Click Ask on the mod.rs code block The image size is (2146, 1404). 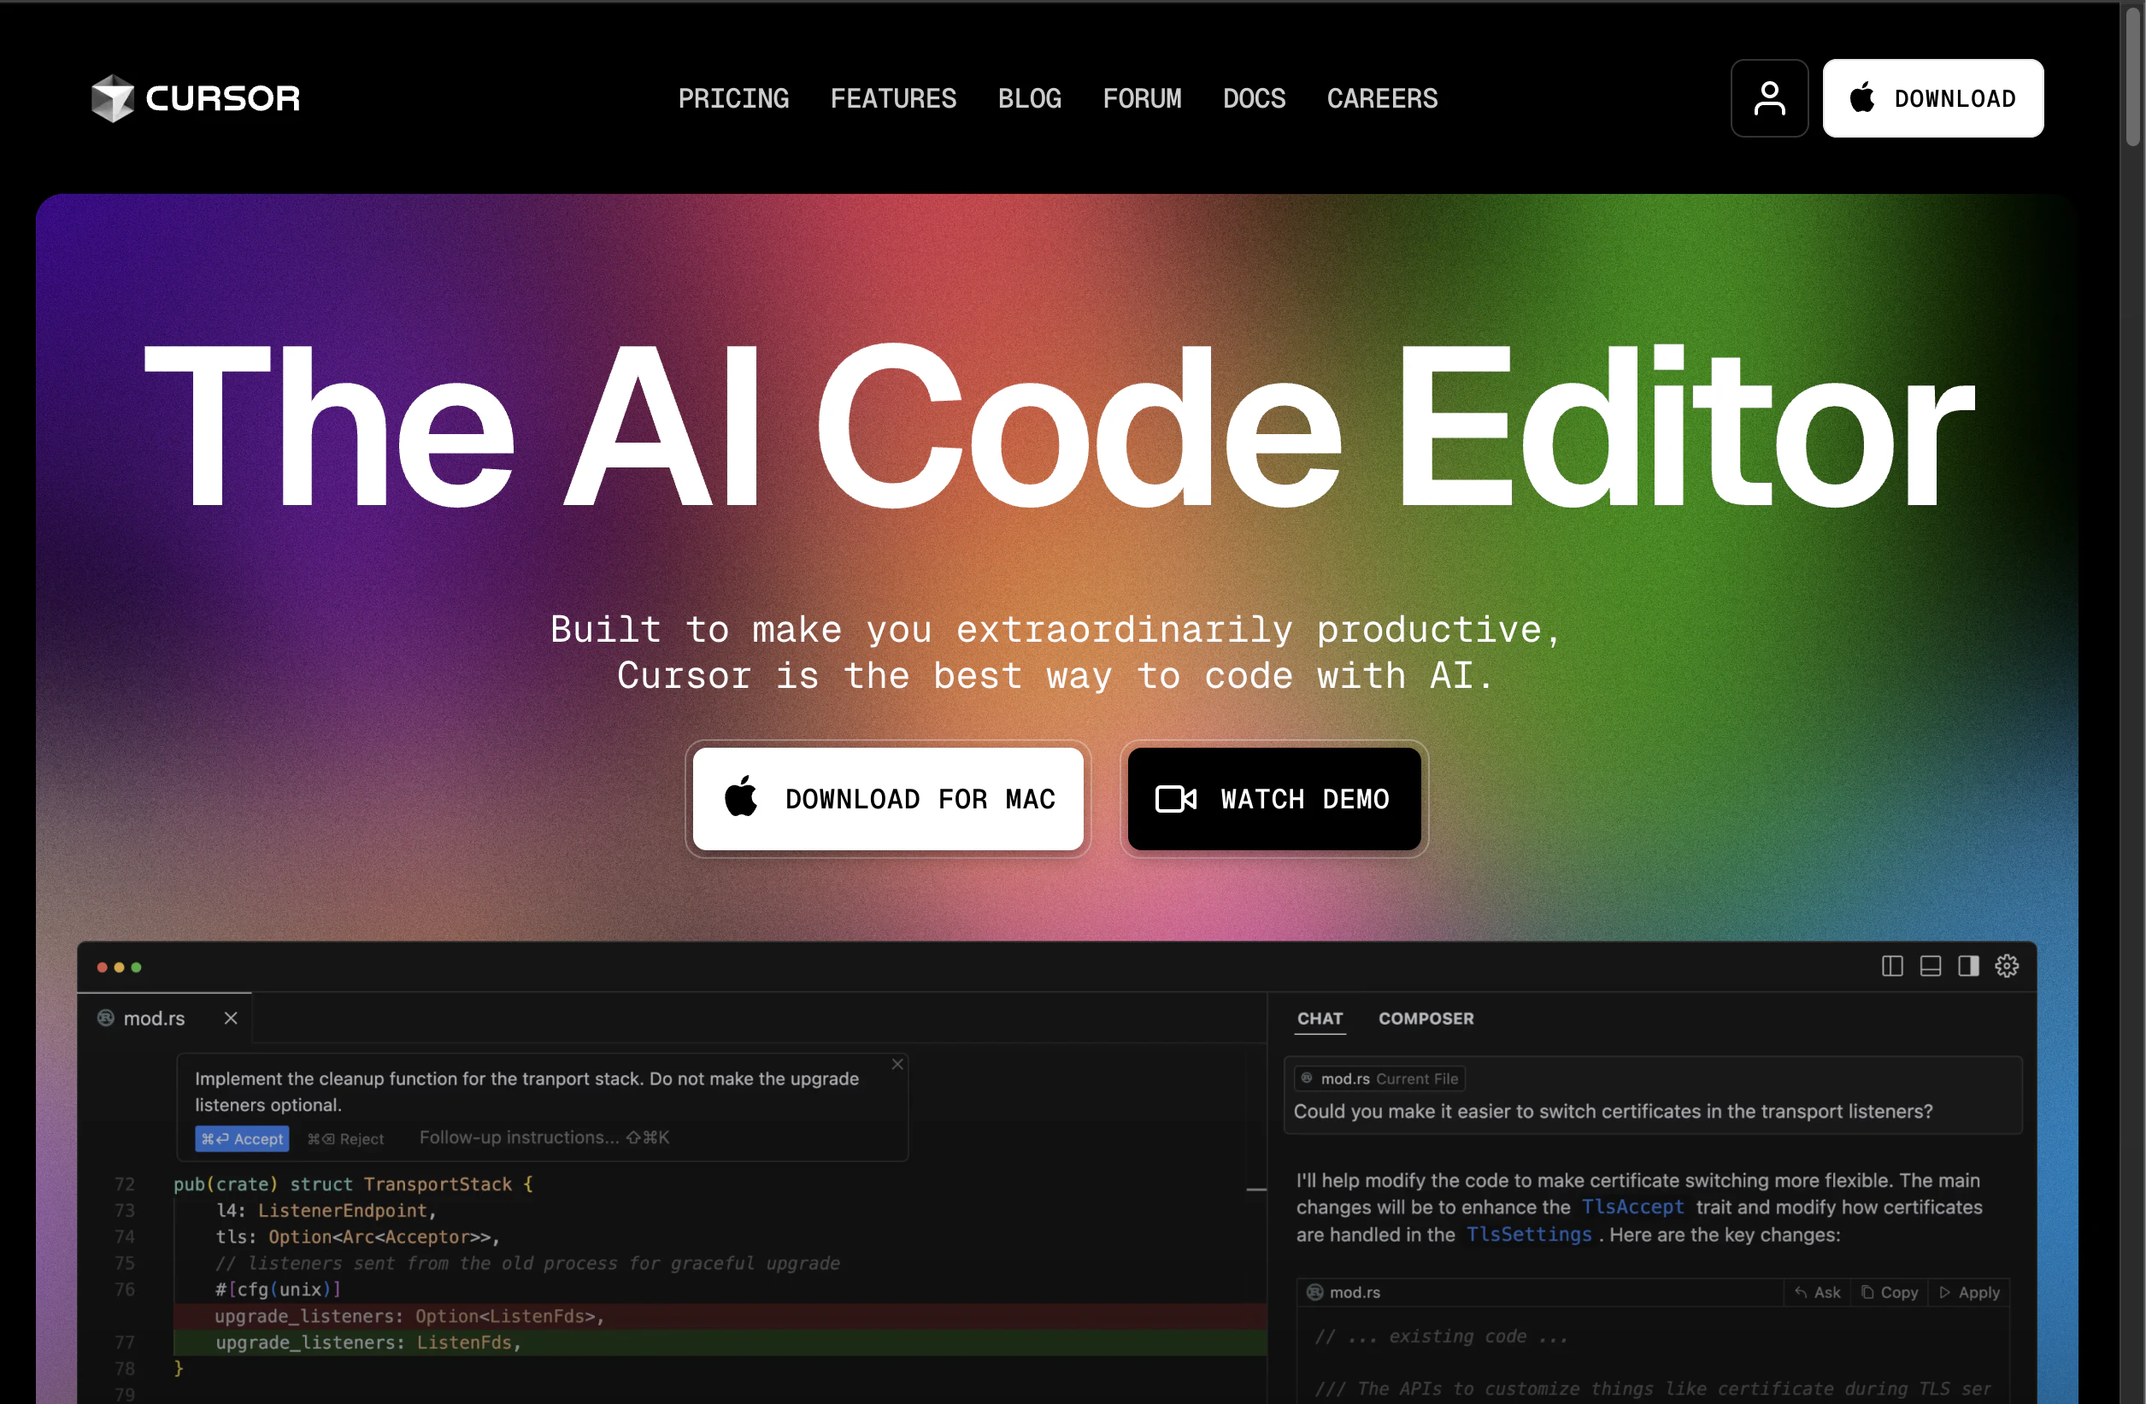[x=1818, y=1292]
